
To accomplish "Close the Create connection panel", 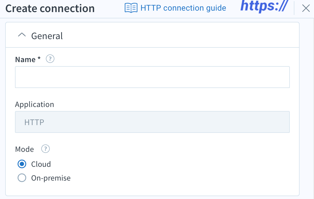I will (306, 8).
